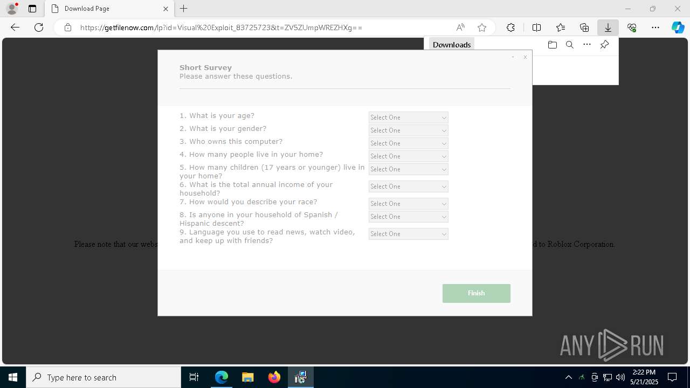Open the Windows Start menu

13,377
